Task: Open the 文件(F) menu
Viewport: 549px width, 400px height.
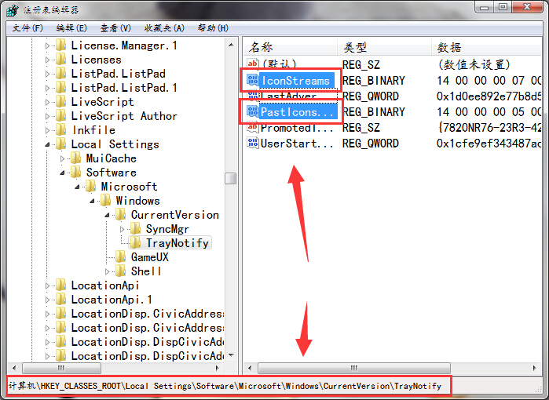Action: (x=27, y=28)
